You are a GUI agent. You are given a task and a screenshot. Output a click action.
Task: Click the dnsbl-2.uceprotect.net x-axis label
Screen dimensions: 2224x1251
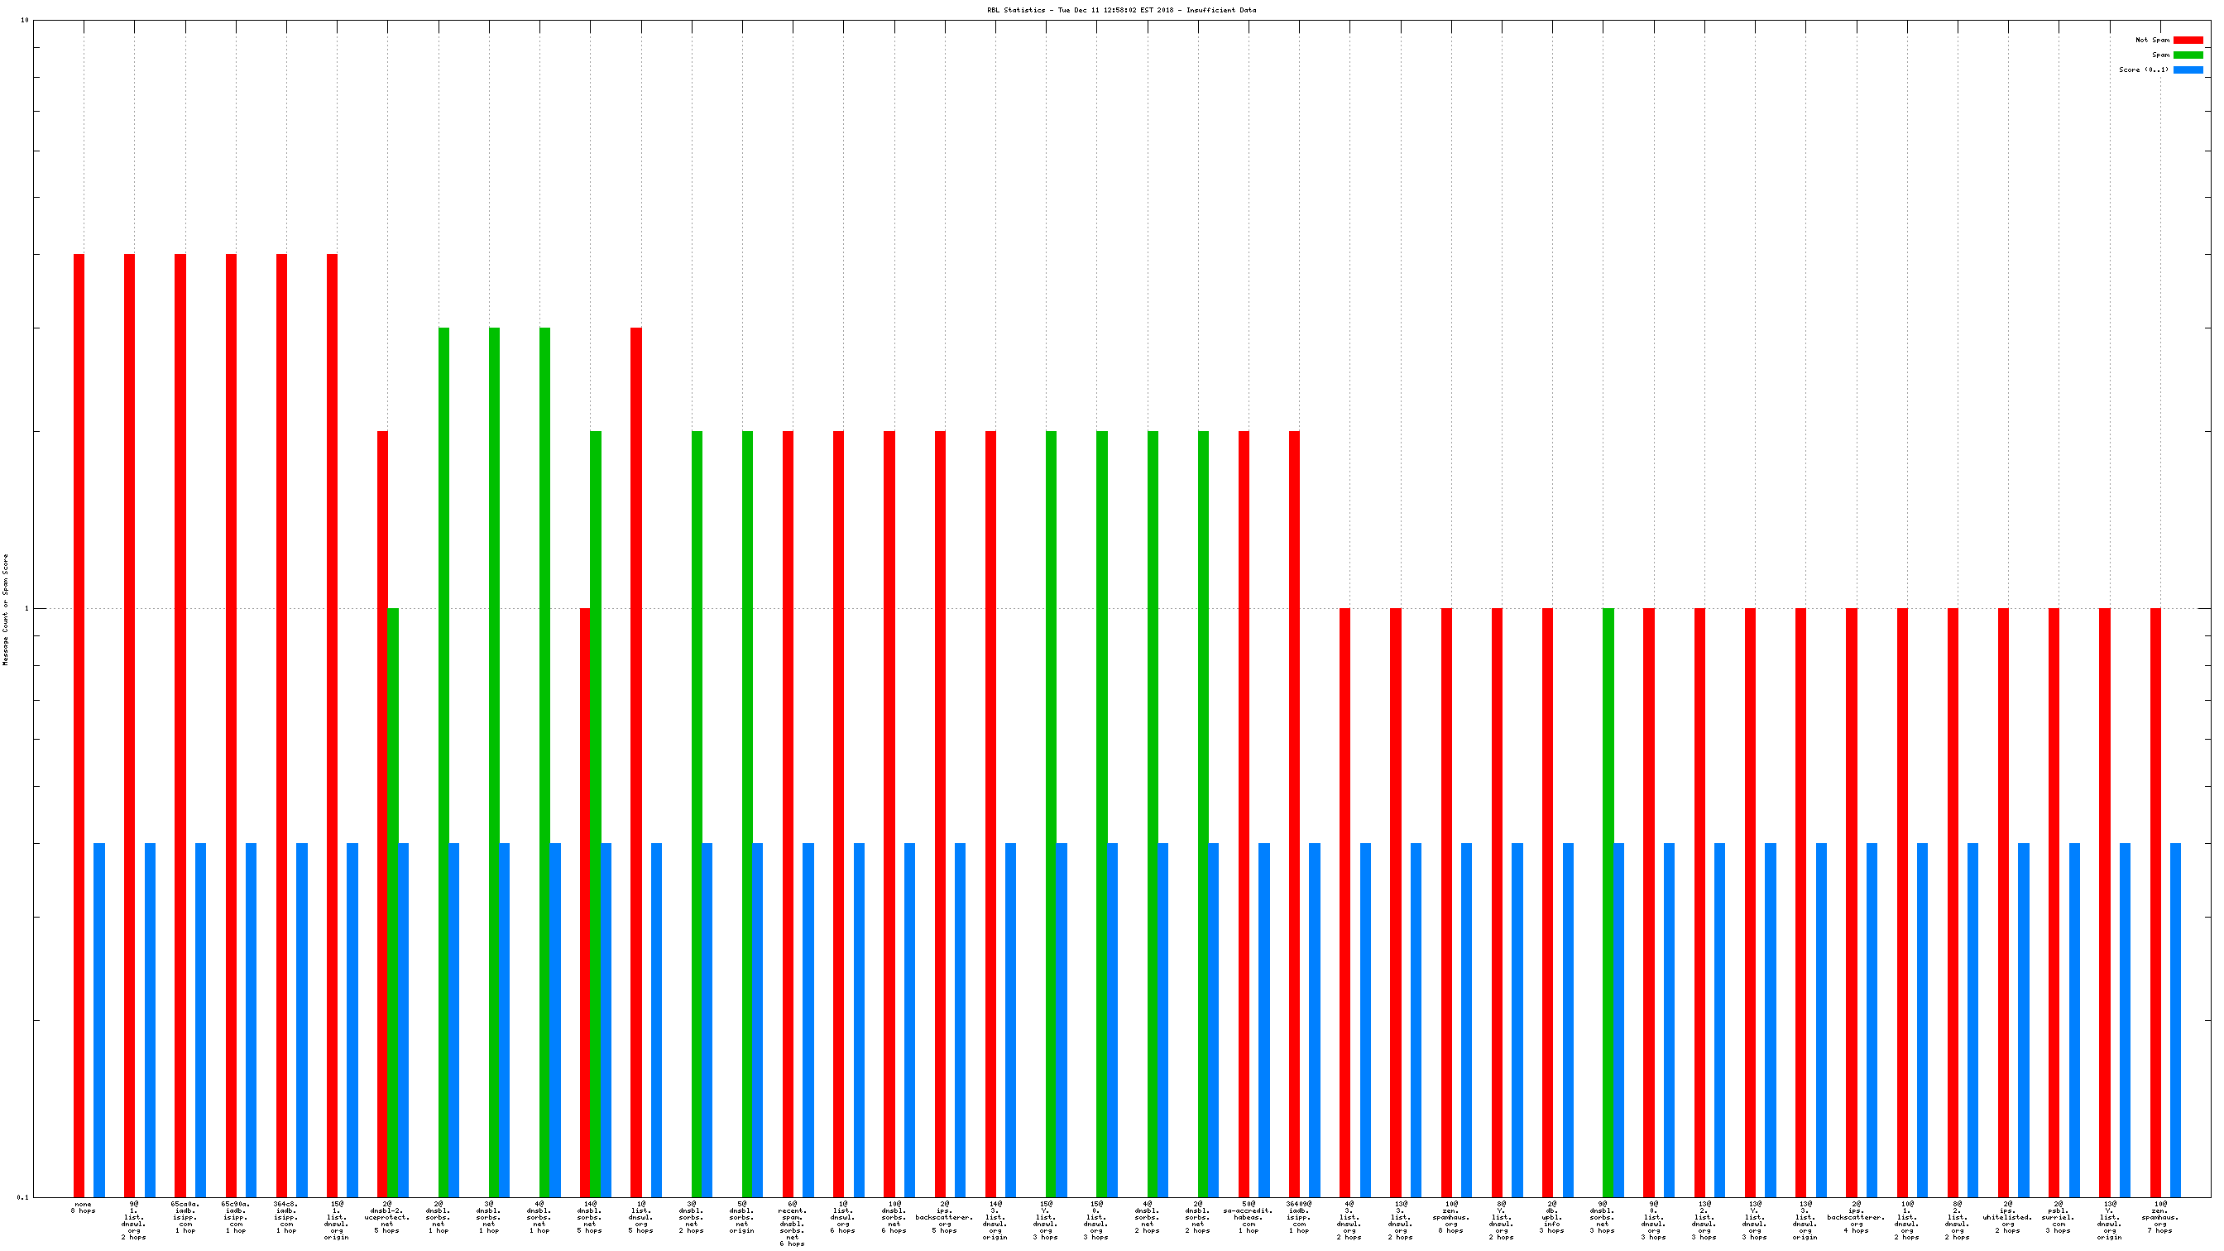pos(386,1216)
